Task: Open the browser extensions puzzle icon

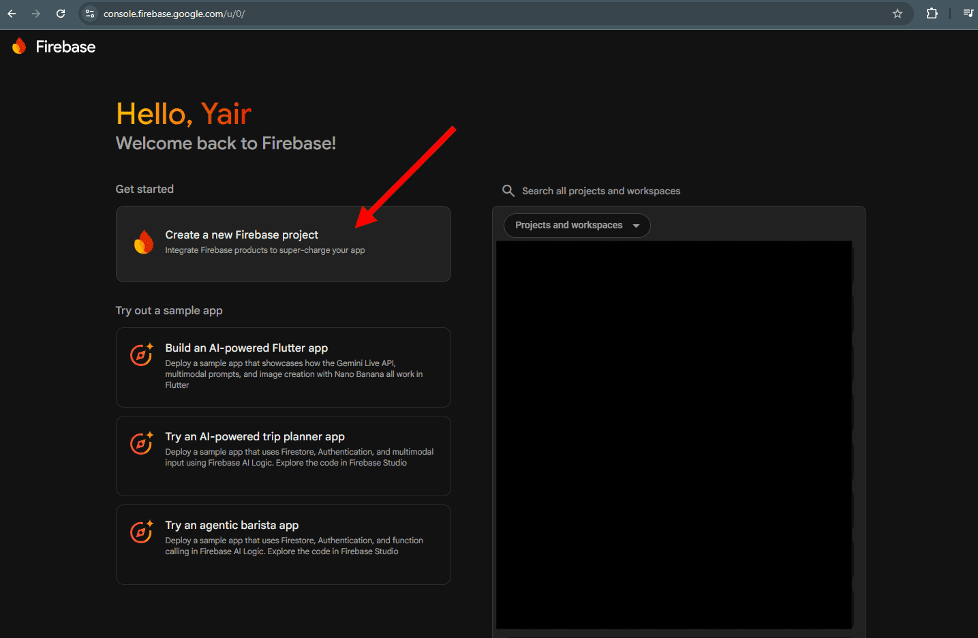Action: click(x=932, y=14)
